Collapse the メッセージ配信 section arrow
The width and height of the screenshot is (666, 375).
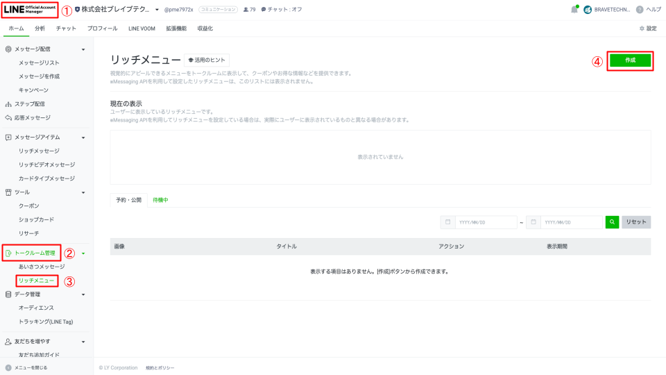pyautogui.click(x=83, y=50)
